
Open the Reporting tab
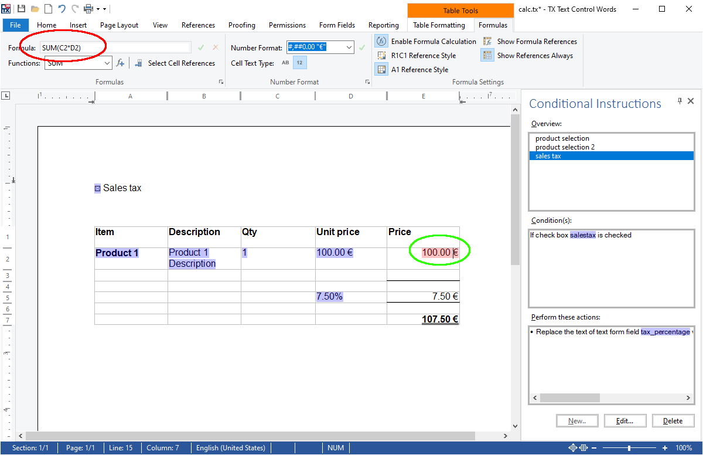point(384,25)
